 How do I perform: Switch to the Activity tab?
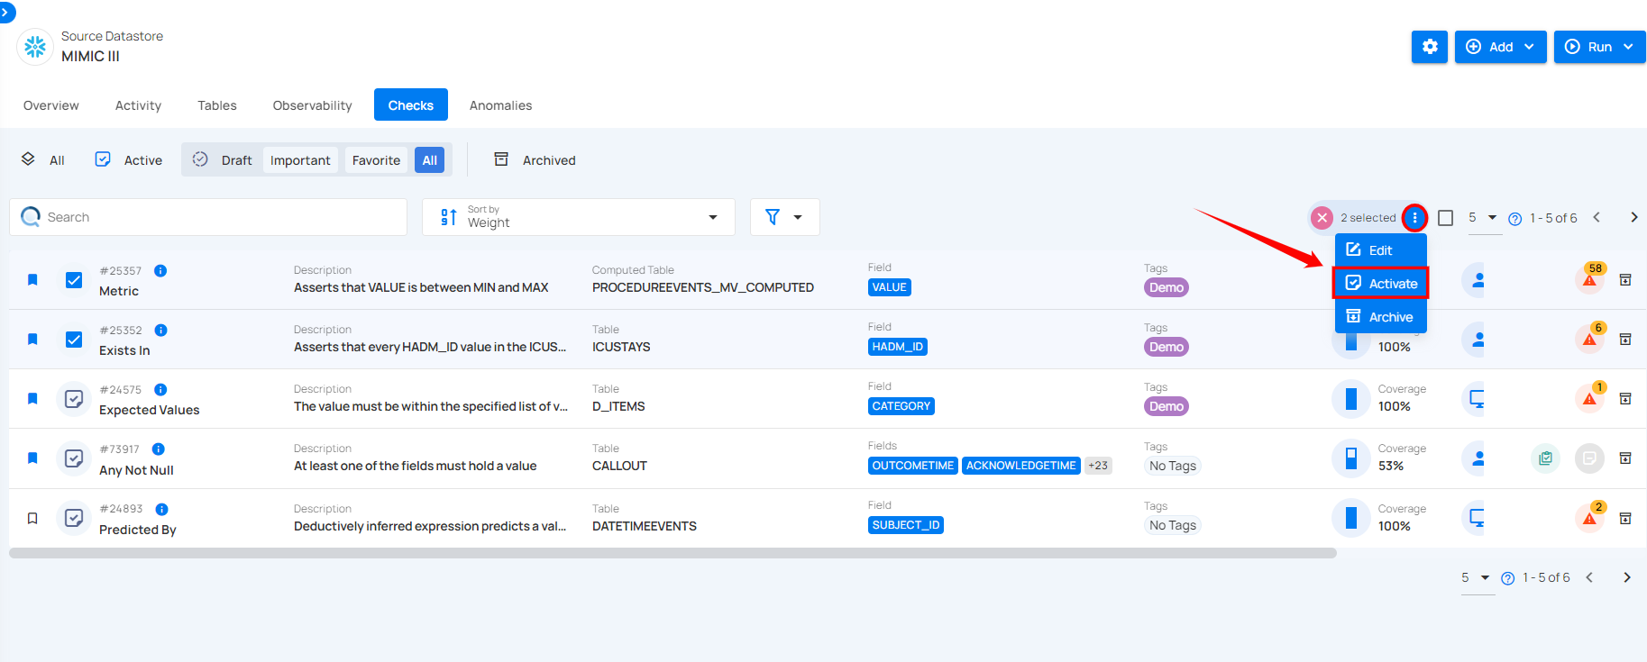[x=138, y=105]
